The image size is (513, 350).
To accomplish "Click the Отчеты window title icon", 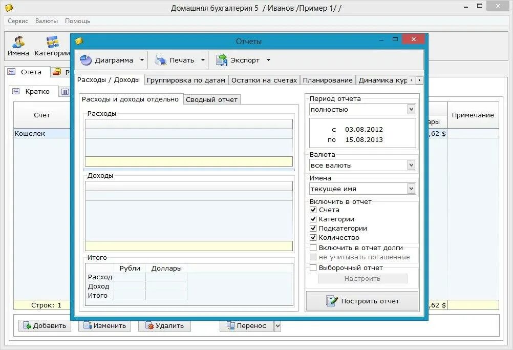I will [x=79, y=41].
